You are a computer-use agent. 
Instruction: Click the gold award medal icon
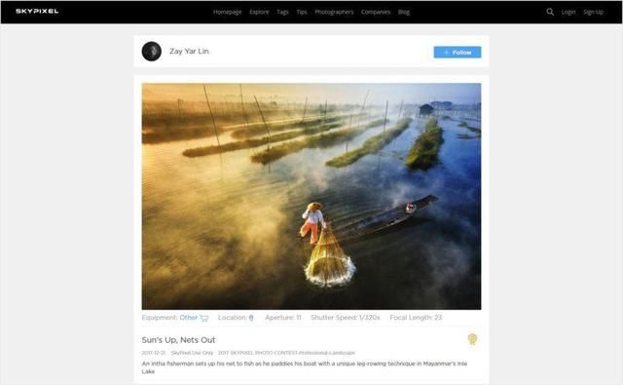472,339
